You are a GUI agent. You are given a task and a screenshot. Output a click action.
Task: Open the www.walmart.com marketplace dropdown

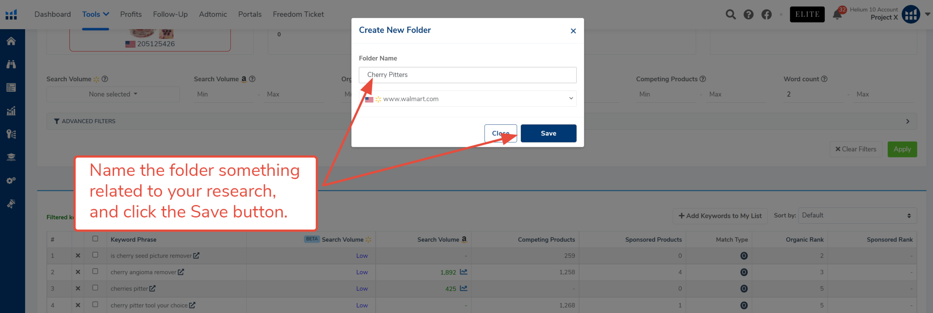467,99
